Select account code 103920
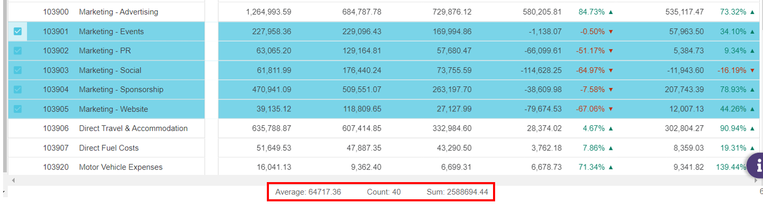 pos(56,168)
